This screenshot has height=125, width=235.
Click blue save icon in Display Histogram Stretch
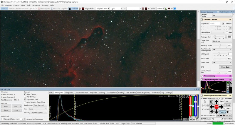click(x=228, y=92)
